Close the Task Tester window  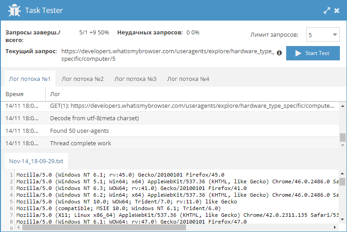pos(337,10)
